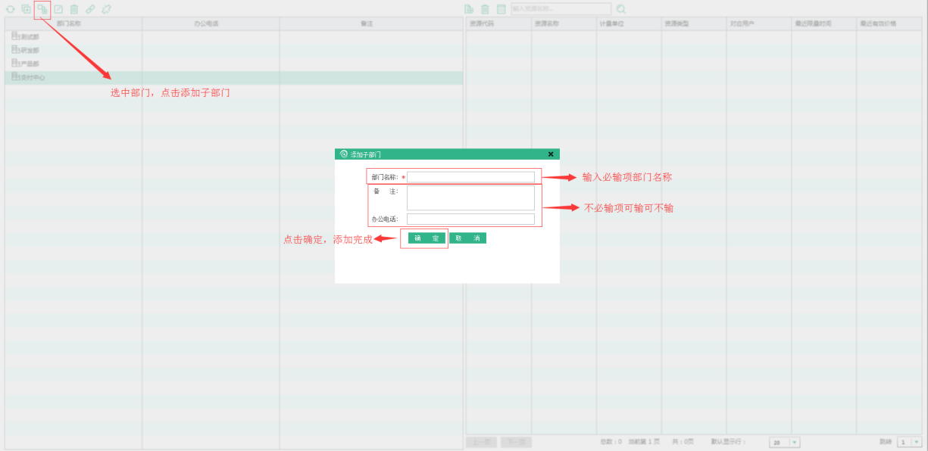The image size is (928, 451).
Task: Click the refresh icon in department toolbar
Action: tap(11, 9)
